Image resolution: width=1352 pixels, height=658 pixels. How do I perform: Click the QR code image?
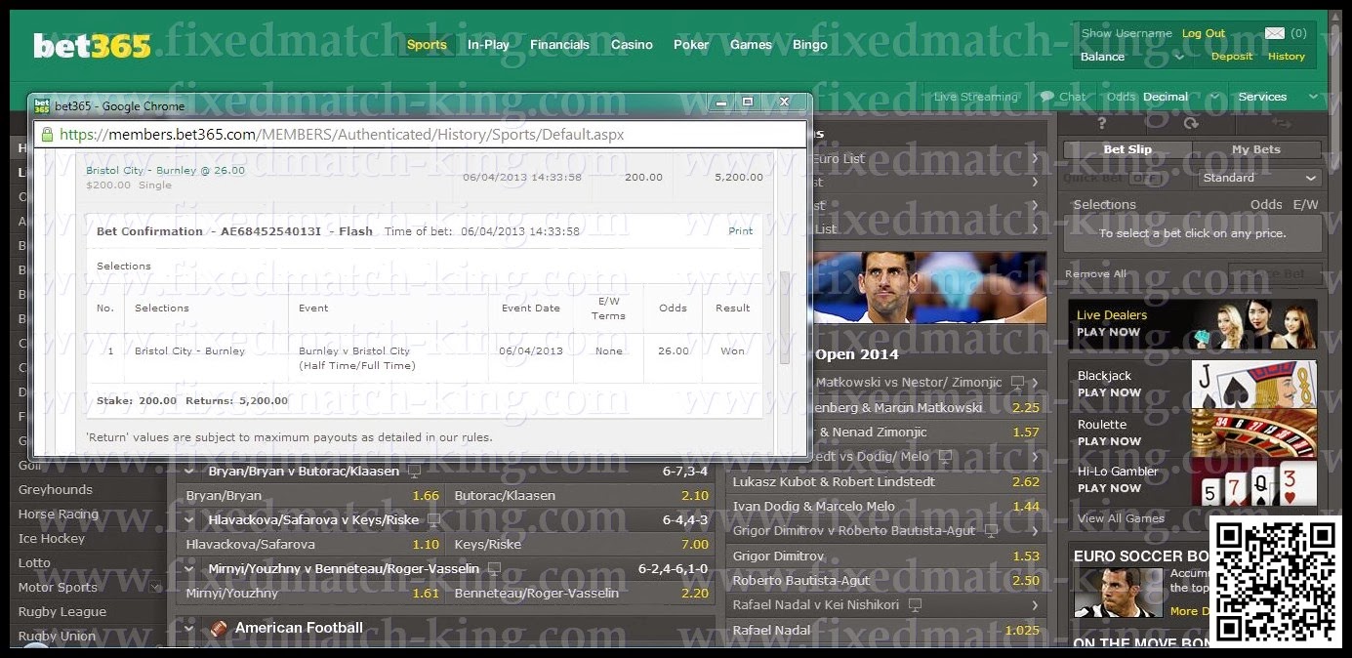[x=1276, y=581]
